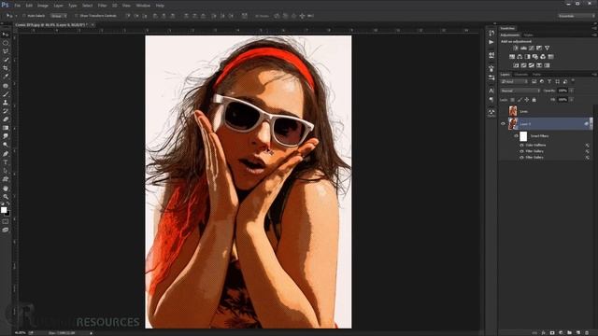Toggle Smart Filters visibility eye
598x336 pixels.
[x=516, y=136]
